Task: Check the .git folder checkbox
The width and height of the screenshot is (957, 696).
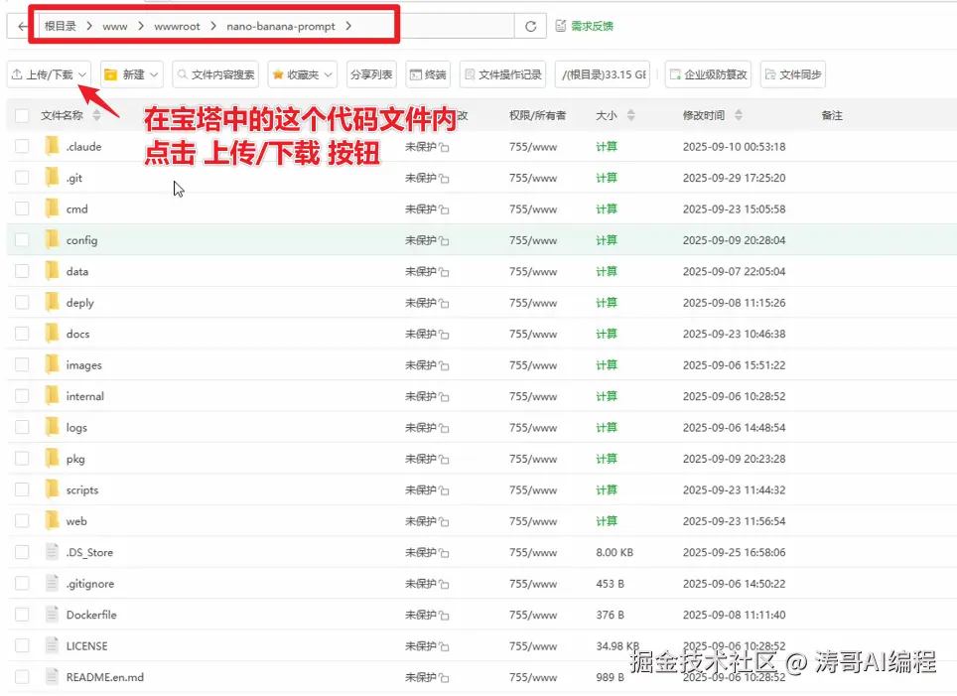Action: (22, 178)
